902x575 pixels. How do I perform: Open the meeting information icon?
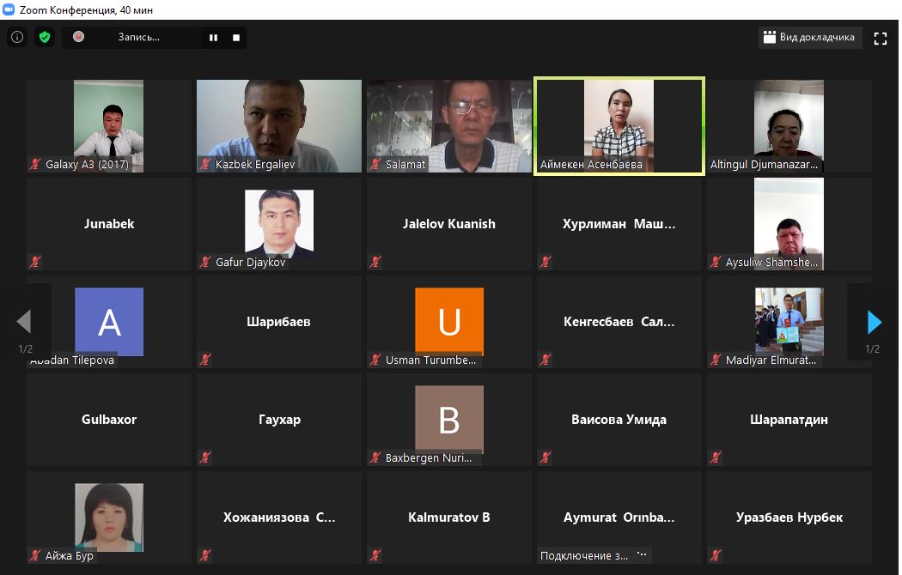tap(17, 38)
